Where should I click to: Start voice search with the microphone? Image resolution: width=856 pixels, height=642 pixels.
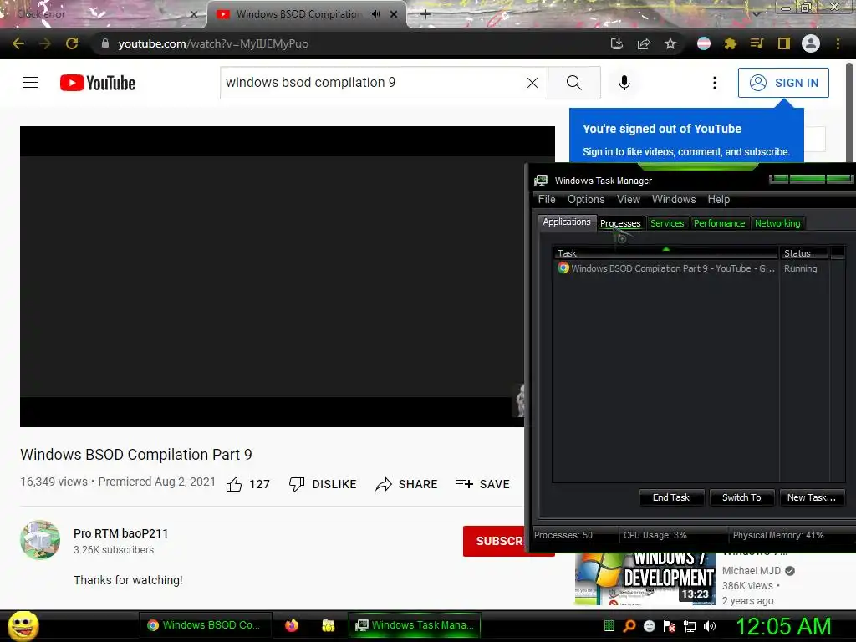coord(624,83)
